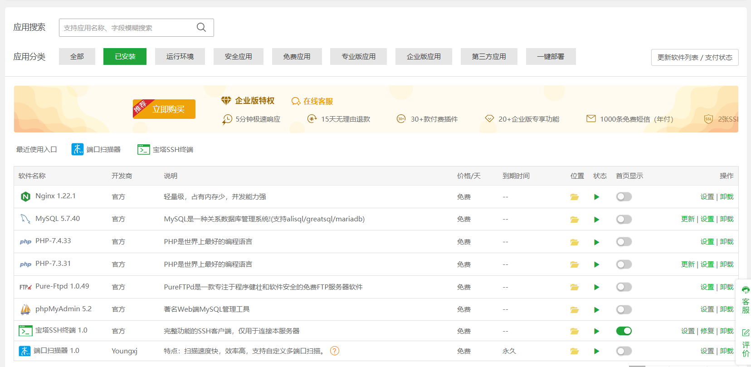Click 更新 for MySQL 5.7.40
This screenshot has width=751, height=367.
[688, 219]
